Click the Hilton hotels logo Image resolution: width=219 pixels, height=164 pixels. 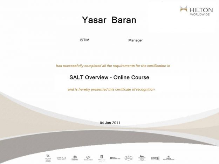pyautogui.click(x=75, y=158)
